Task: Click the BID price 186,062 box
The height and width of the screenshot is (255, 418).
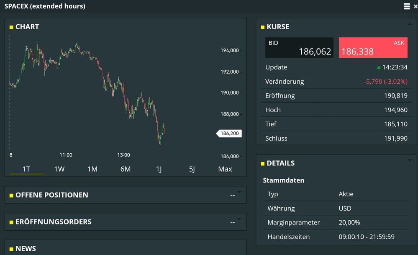Action: [x=299, y=47]
